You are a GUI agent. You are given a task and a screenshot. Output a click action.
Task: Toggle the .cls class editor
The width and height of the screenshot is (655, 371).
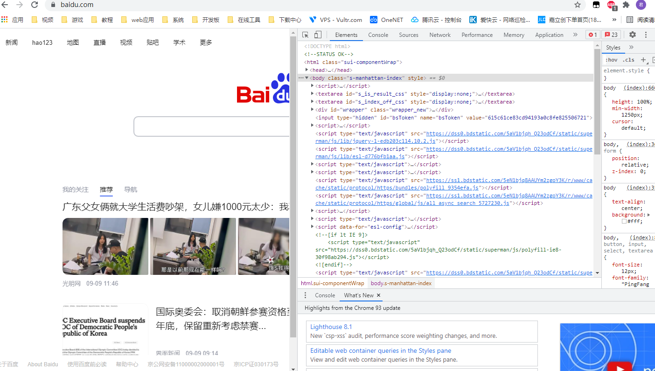click(629, 60)
